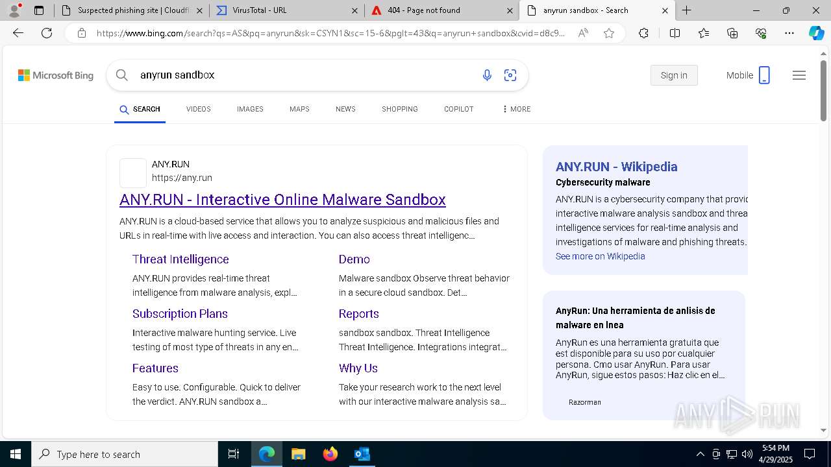The width and height of the screenshot is (831, 467).
Task: View site information lock icon
Action: point(82,33)
